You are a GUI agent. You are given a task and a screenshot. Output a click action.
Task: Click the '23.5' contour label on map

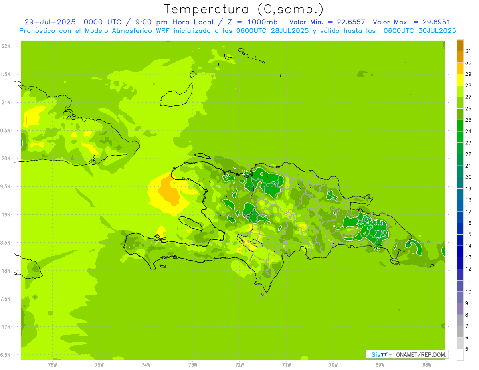tap(377, 223)
